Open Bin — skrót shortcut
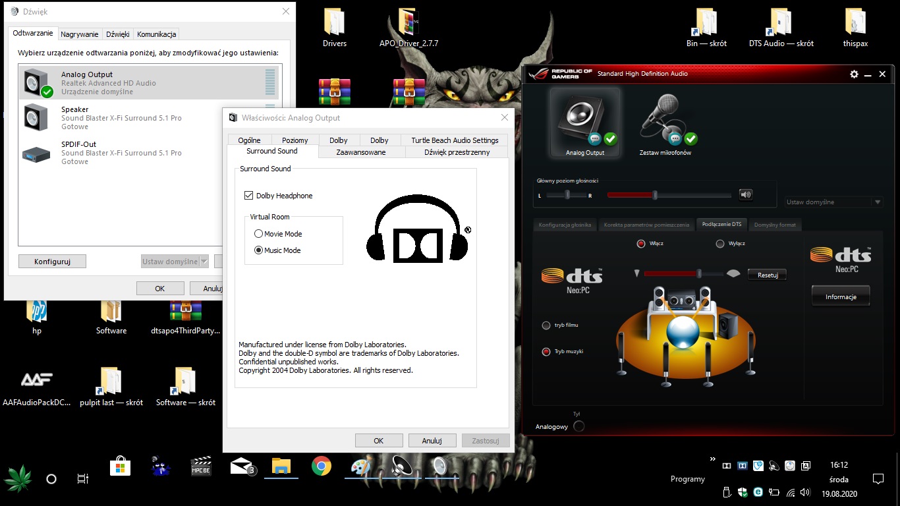 706,28
